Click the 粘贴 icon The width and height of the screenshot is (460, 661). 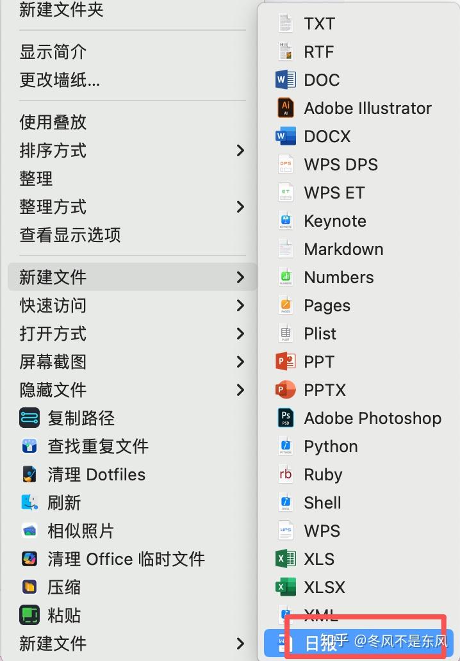[x=29, y=615]
